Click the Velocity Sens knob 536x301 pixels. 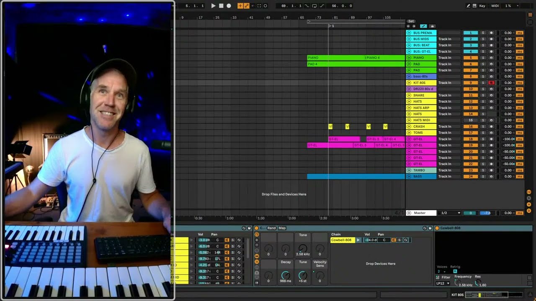pyautogui.click(x=320, y=275)
